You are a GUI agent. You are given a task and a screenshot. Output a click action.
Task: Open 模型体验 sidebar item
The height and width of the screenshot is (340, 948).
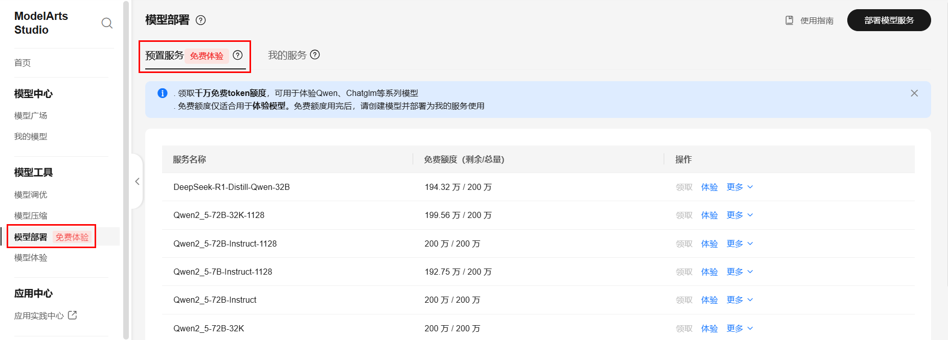[31, 258]
